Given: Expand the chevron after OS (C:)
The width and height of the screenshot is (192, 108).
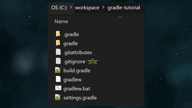Looking at the screenshot, I should click(71, 7).
